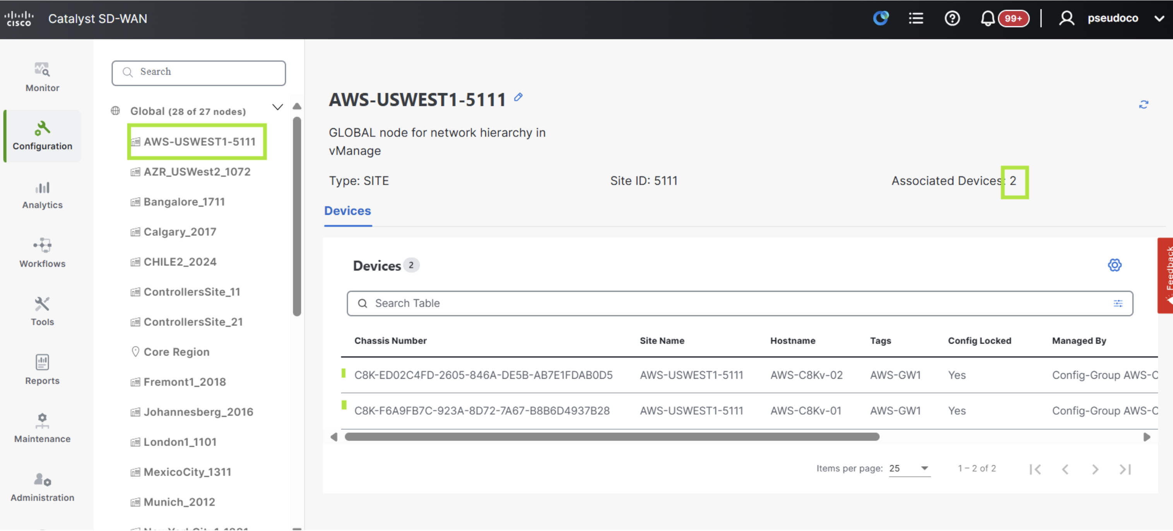
Task: Click table scroll right arrow
Action: click(x=1146, y=437)
